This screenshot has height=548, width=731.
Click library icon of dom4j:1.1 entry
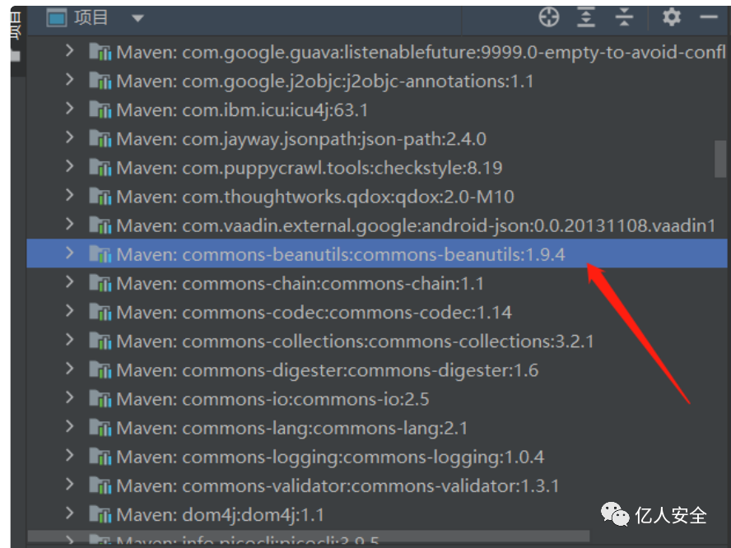tap(100, 514)
